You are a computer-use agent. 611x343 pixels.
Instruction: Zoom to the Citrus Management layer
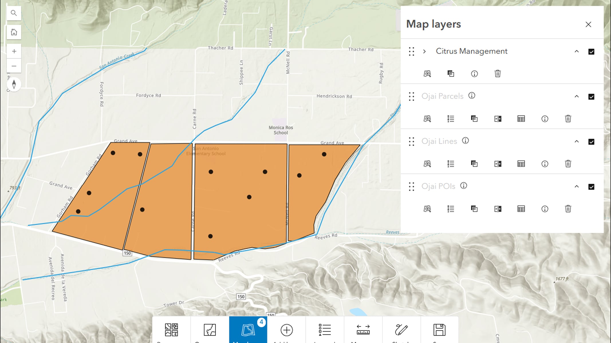[427, 74]
